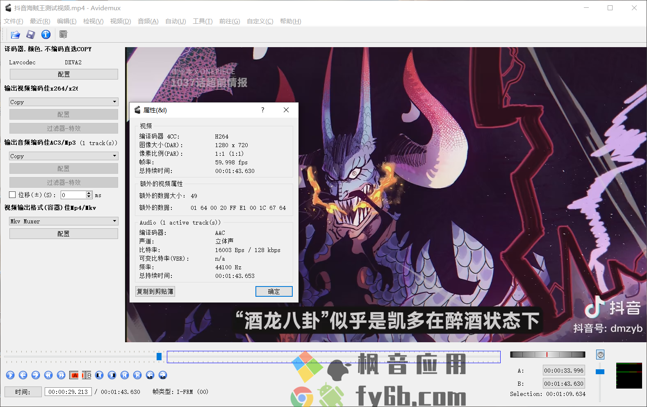This screenshot has height=407, width=647.
Task: Click the Selection: 00:01:09.634 text
Action: [548, 394]
